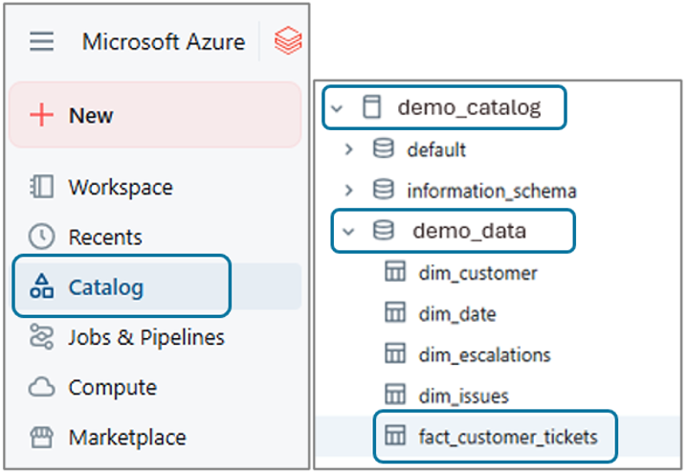Click the Compute cloud icon
This screenshot has width=687, height=475.
tap(42, 388)
